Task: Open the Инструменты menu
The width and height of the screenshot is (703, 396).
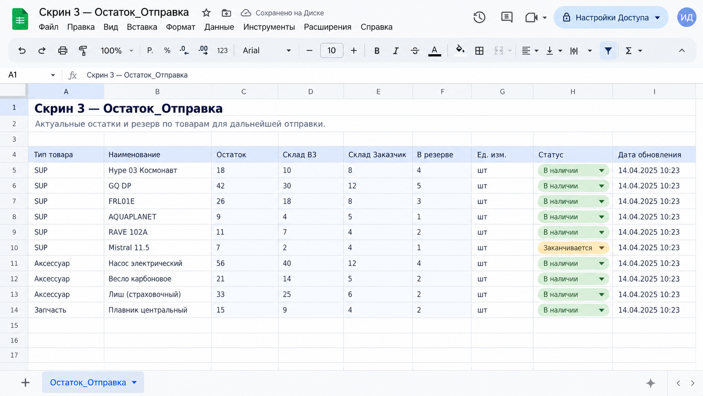Action: pos(269,27)
